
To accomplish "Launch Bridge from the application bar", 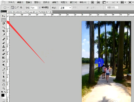I will 92,2.
